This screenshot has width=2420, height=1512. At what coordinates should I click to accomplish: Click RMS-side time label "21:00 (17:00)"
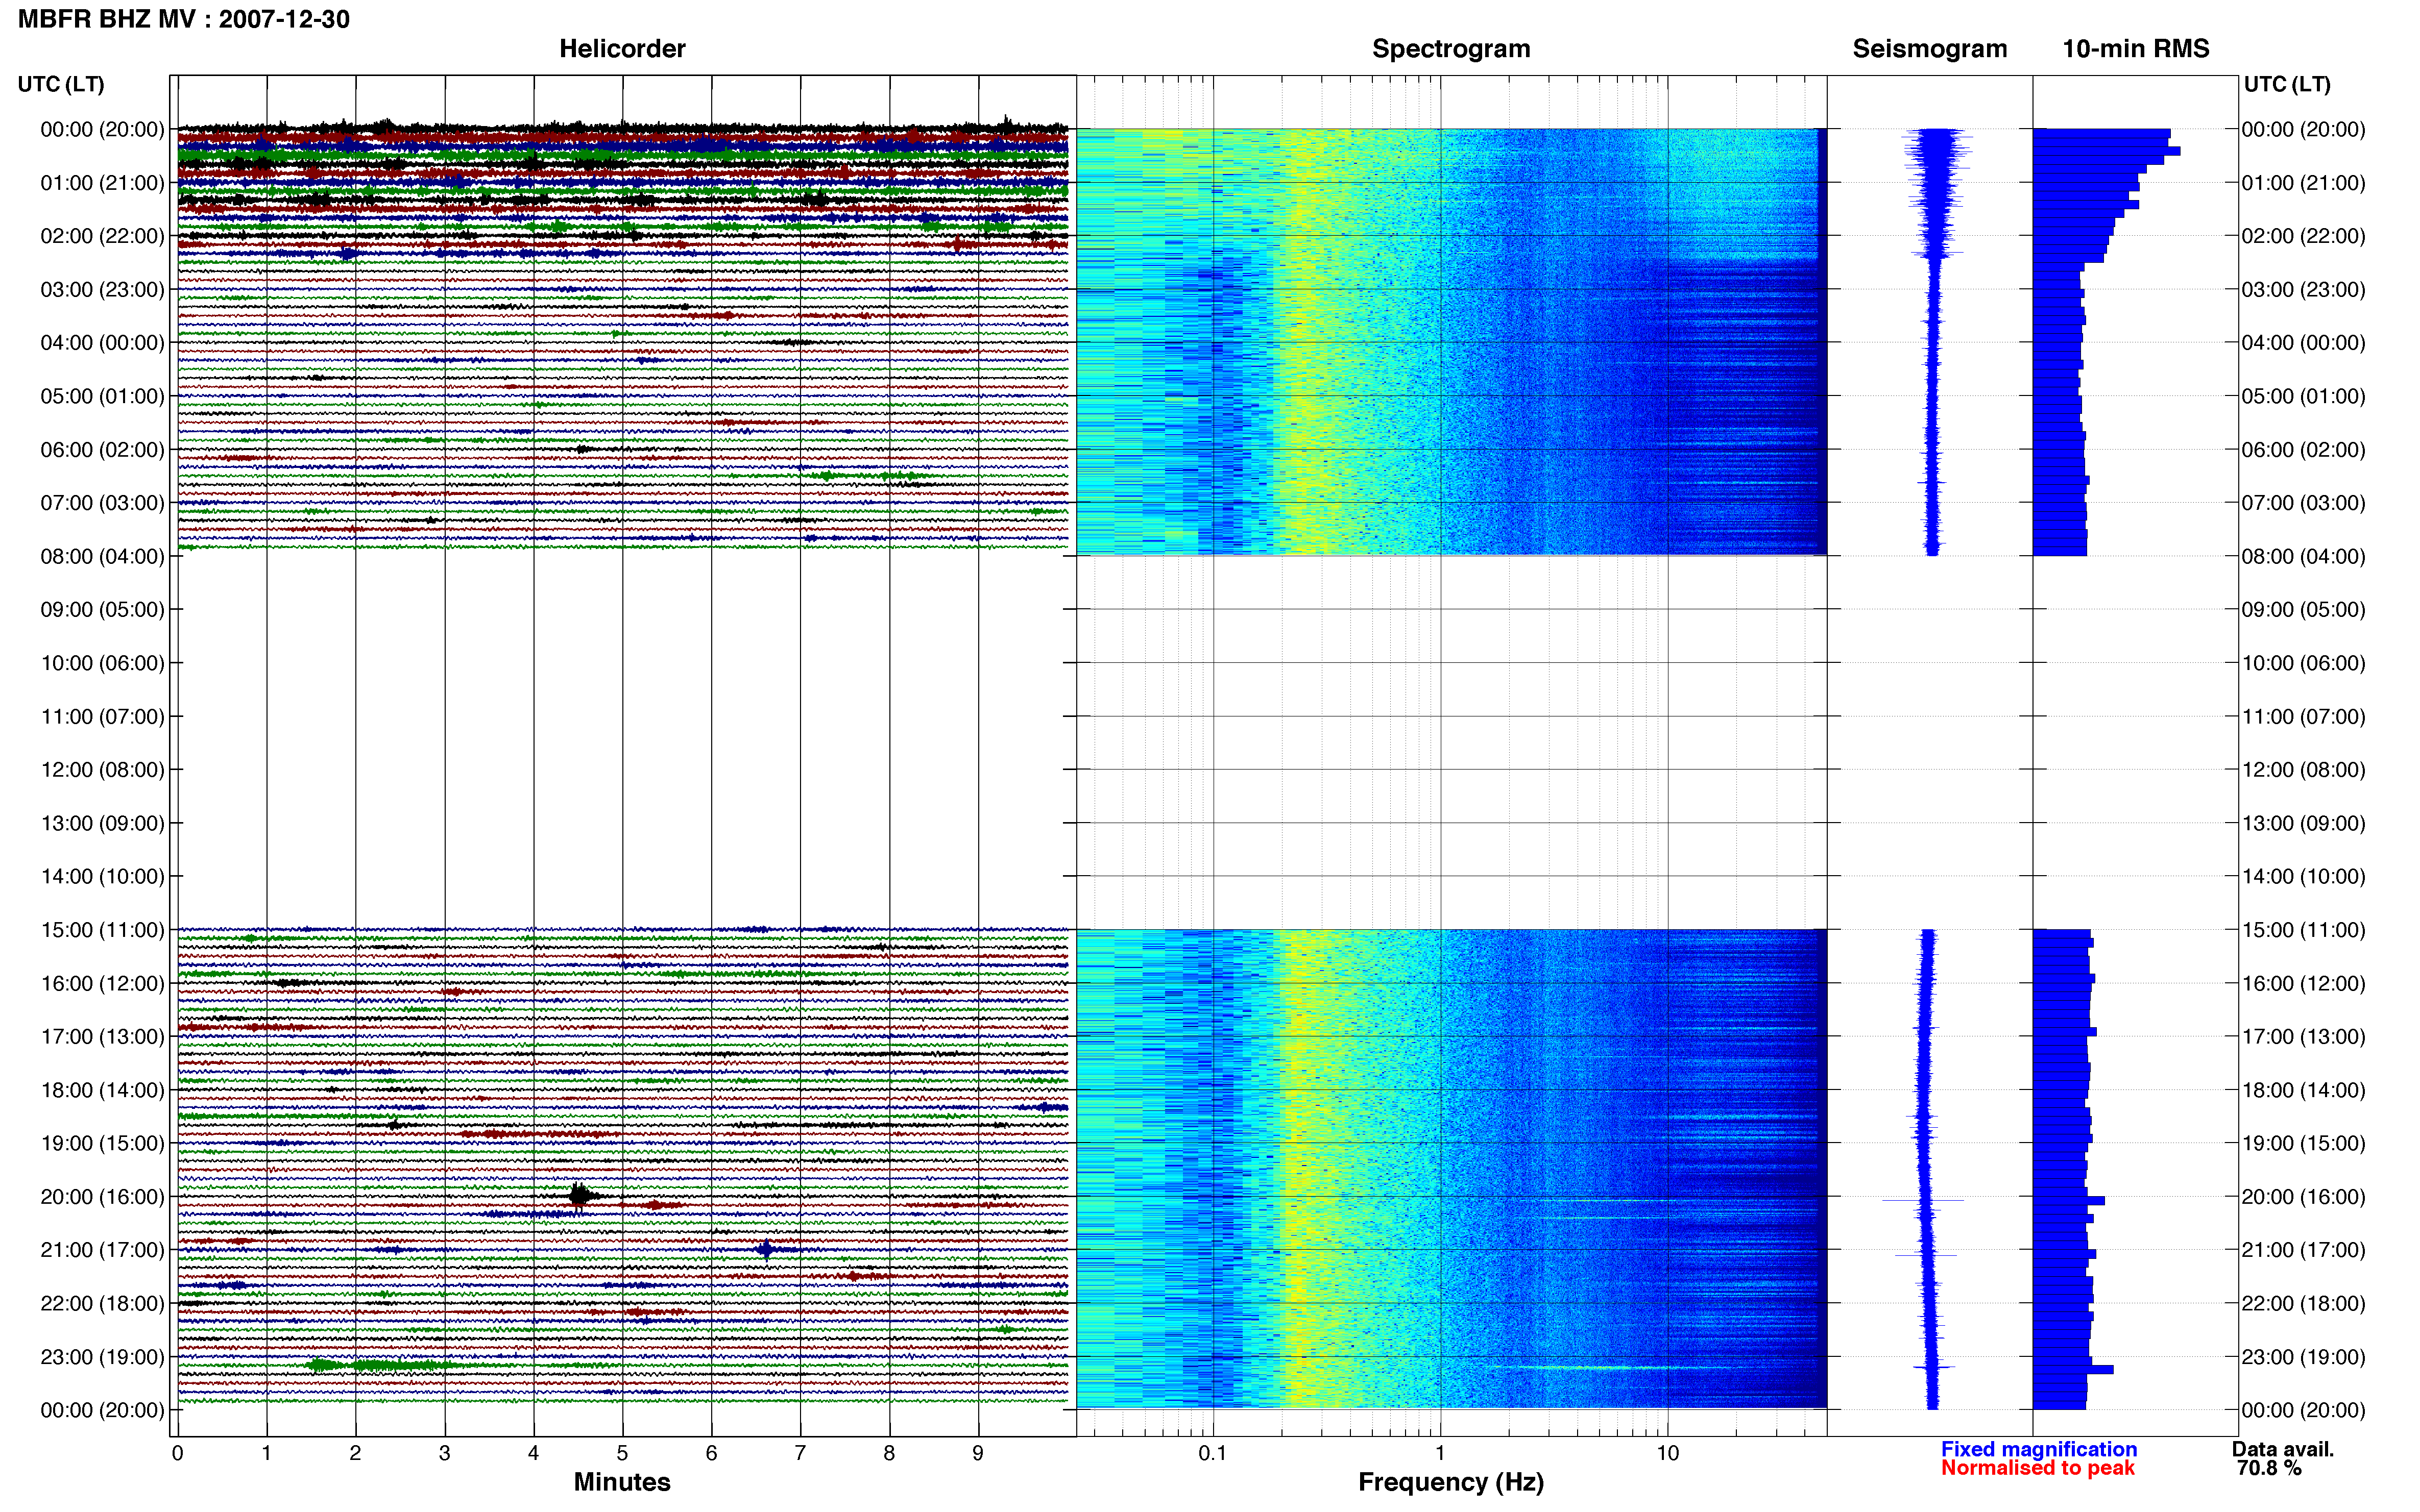[x=2303, y=1250]
